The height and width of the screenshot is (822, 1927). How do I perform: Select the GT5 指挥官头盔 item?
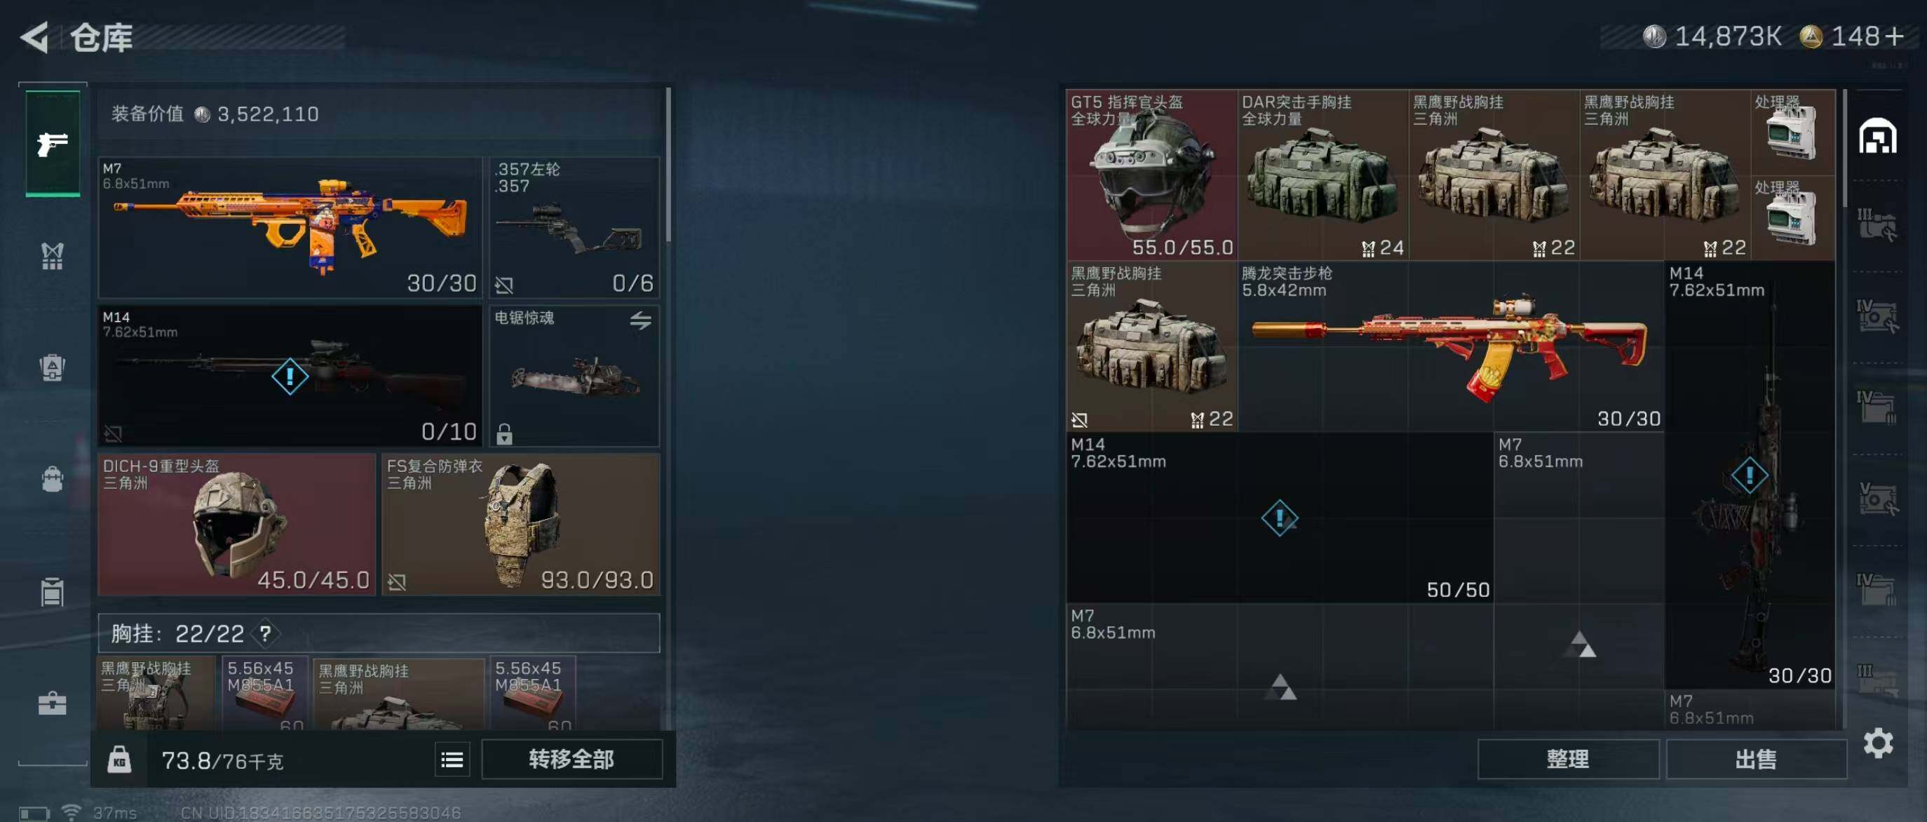pyautogui.click(x=1151, y=175)
